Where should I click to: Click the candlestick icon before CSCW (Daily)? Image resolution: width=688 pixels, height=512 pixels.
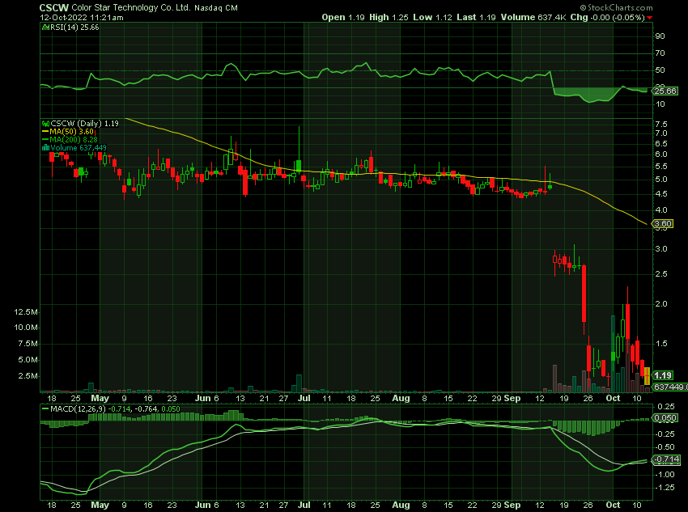tap(45, 124)
